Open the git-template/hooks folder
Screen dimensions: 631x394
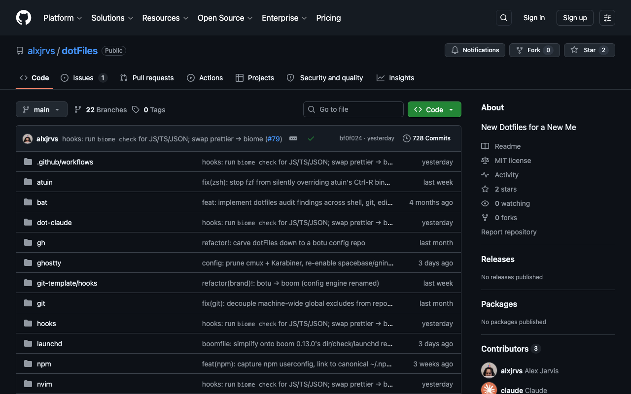click(67, 283)
